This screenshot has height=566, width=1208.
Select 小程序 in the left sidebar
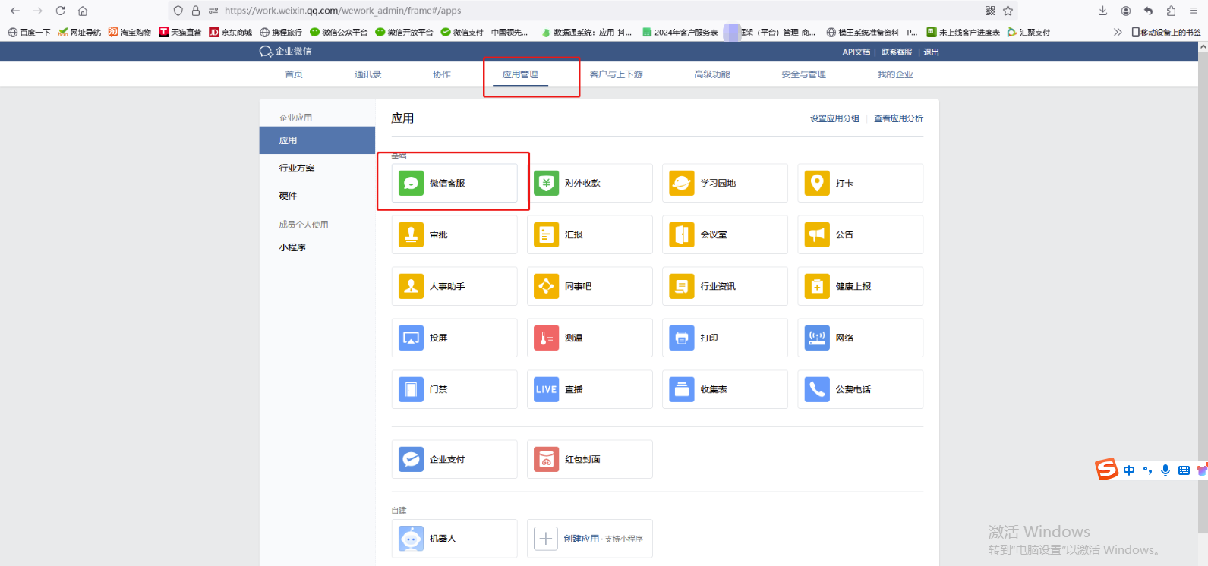[292, 247]
